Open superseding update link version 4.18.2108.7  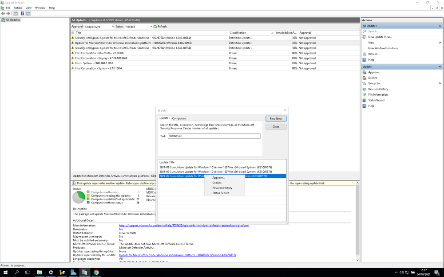pyautogui.click(x=177, y=255)
